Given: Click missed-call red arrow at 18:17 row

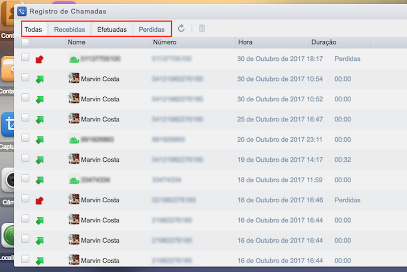Looking at the screenshot, I should tap(39, 59).
